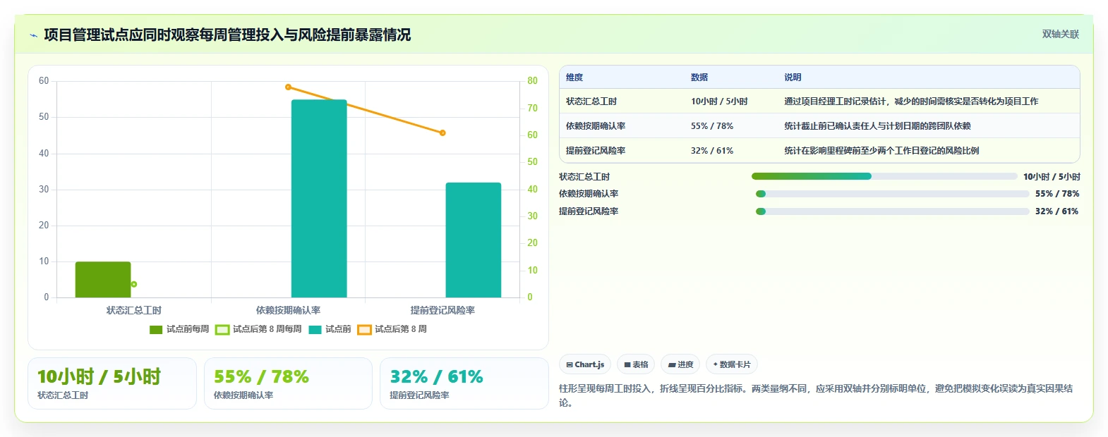Click the left axis value 60

click(x=44, y=81)
